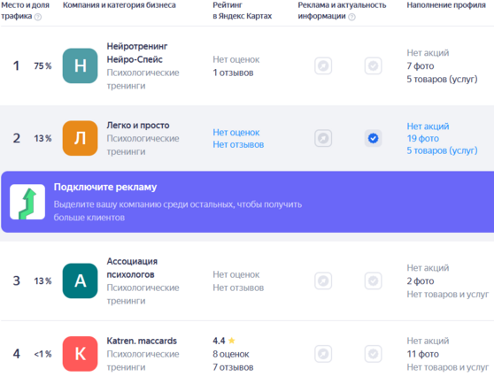The height and width of the screenshot is (384, 494).
Task: Click the grey verification check in Katren row
Action: click(374, 354)
